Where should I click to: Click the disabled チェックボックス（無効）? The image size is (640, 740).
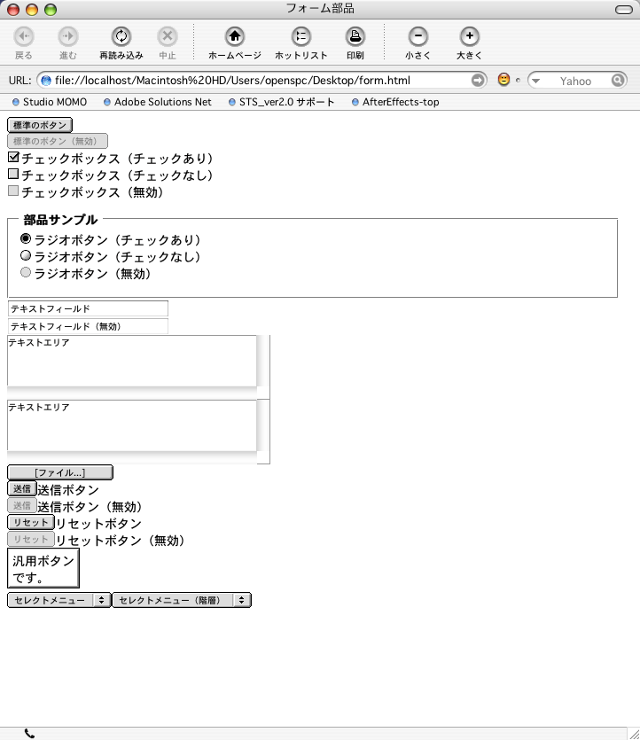click(x=13, y=191)
